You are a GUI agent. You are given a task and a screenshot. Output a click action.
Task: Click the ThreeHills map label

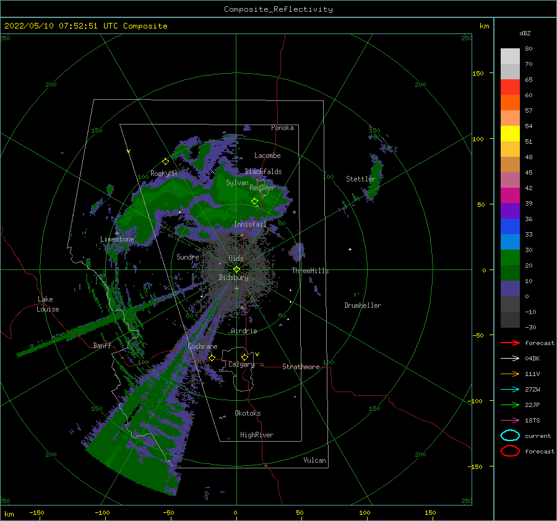[310, 271]
